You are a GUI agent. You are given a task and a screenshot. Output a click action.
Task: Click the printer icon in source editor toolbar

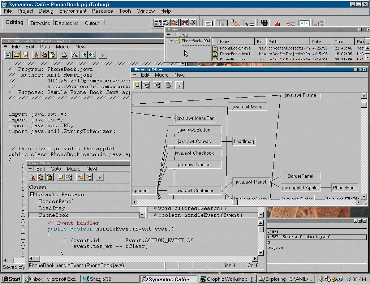pyautogui.click(x=64, y=55)
